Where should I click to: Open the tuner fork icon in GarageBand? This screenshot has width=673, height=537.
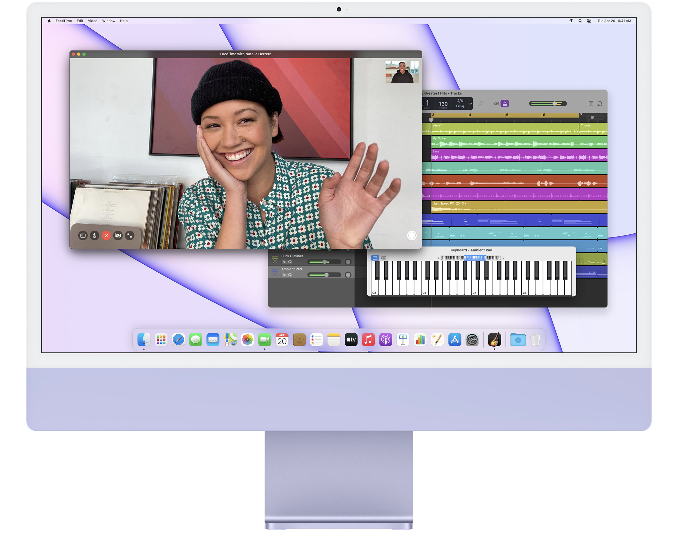pyautogui.click(x=480, y=104)
